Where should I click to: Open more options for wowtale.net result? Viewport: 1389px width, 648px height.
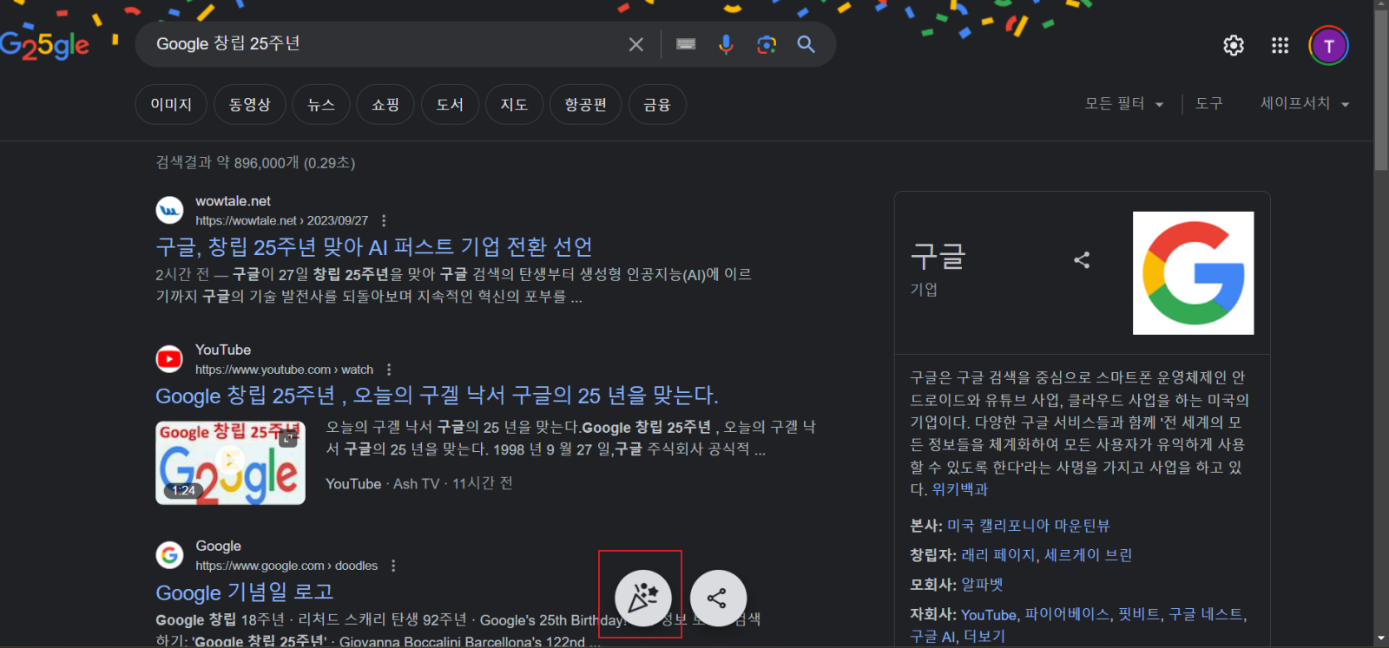[x=384, y=220]
